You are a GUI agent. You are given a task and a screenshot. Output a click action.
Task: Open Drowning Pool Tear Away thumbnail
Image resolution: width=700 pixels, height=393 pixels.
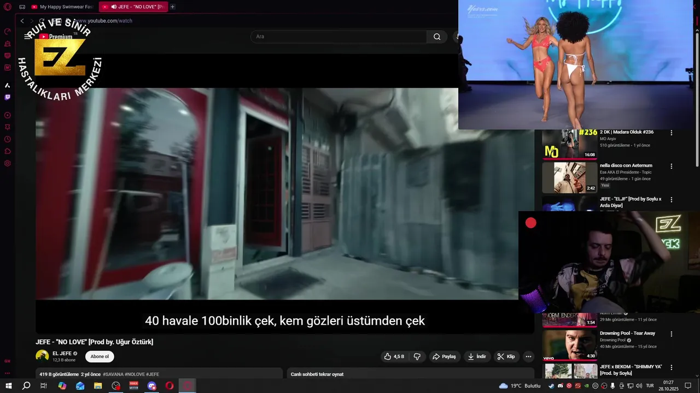(569, 345)
